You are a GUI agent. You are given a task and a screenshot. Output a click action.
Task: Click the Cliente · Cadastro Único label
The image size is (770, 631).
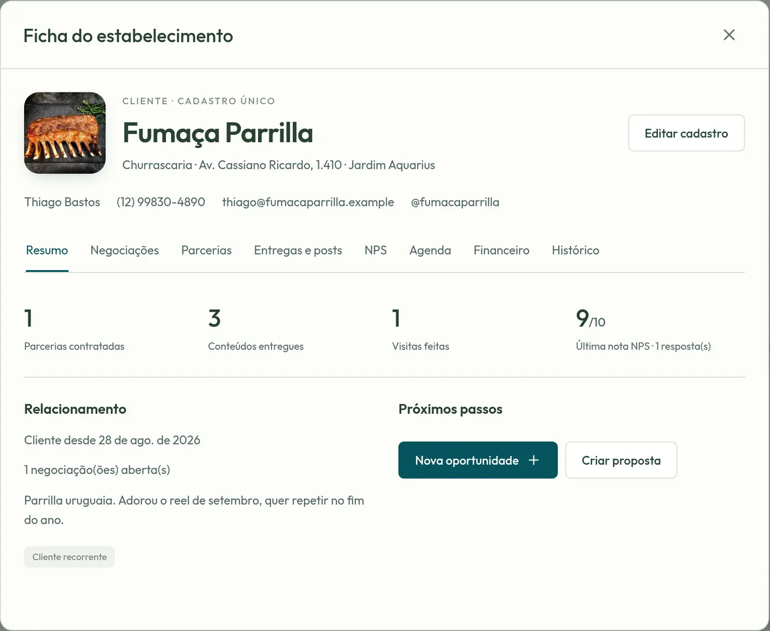pyautogui.click(x=199, y=101)
